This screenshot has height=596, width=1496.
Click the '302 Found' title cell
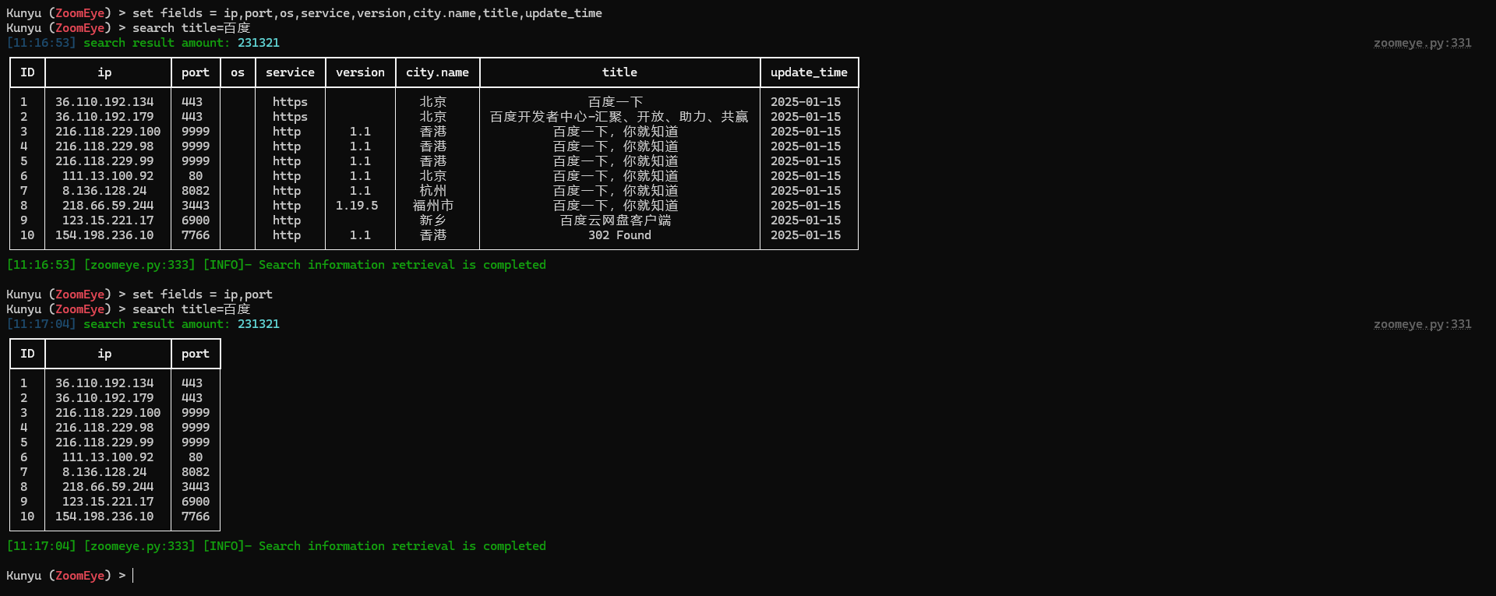tap(619, 235)
